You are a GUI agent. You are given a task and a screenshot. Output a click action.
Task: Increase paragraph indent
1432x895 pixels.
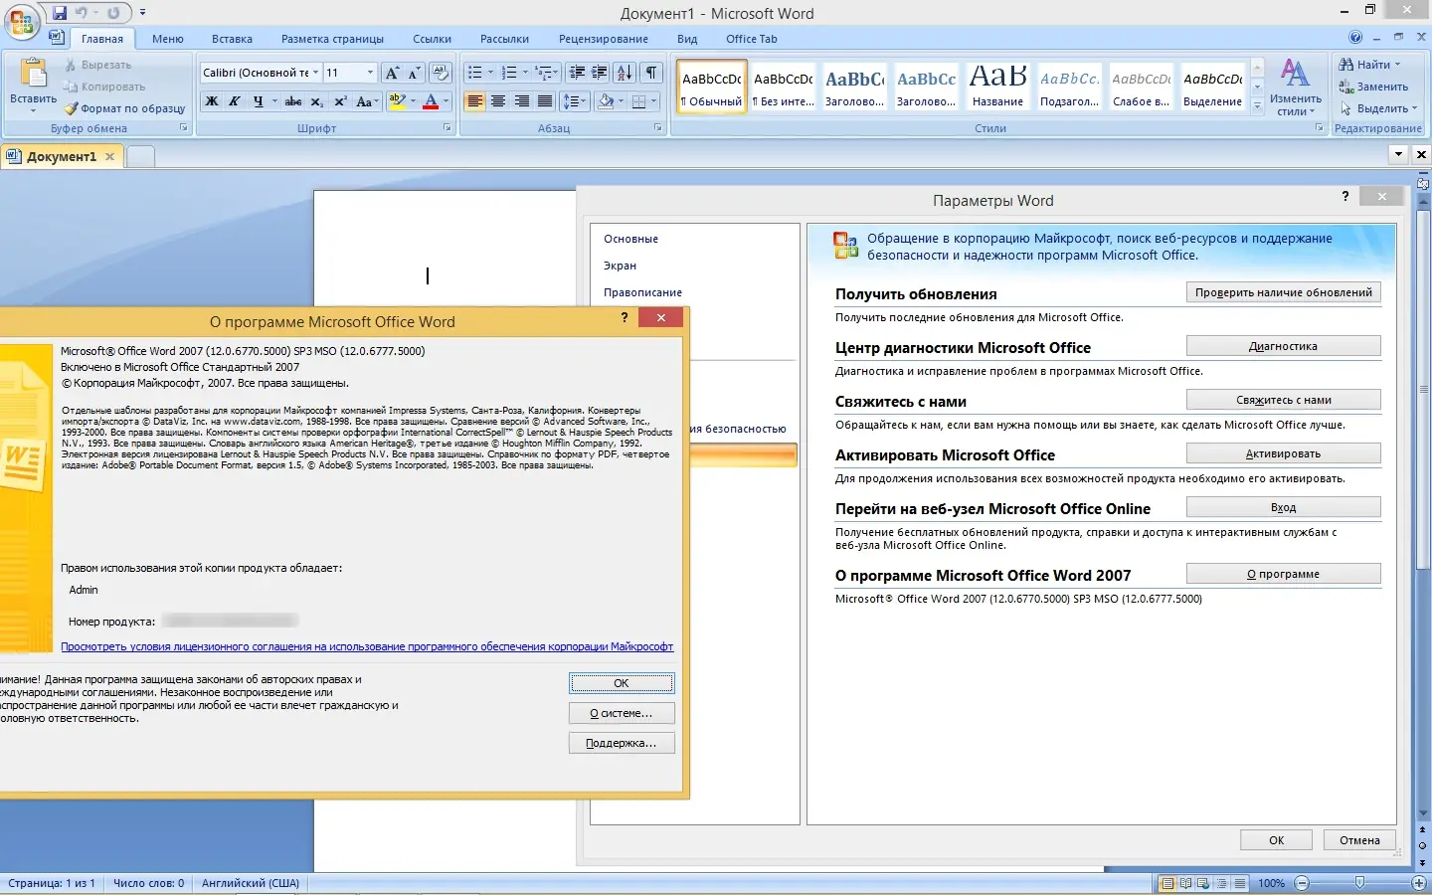(600, 73)
